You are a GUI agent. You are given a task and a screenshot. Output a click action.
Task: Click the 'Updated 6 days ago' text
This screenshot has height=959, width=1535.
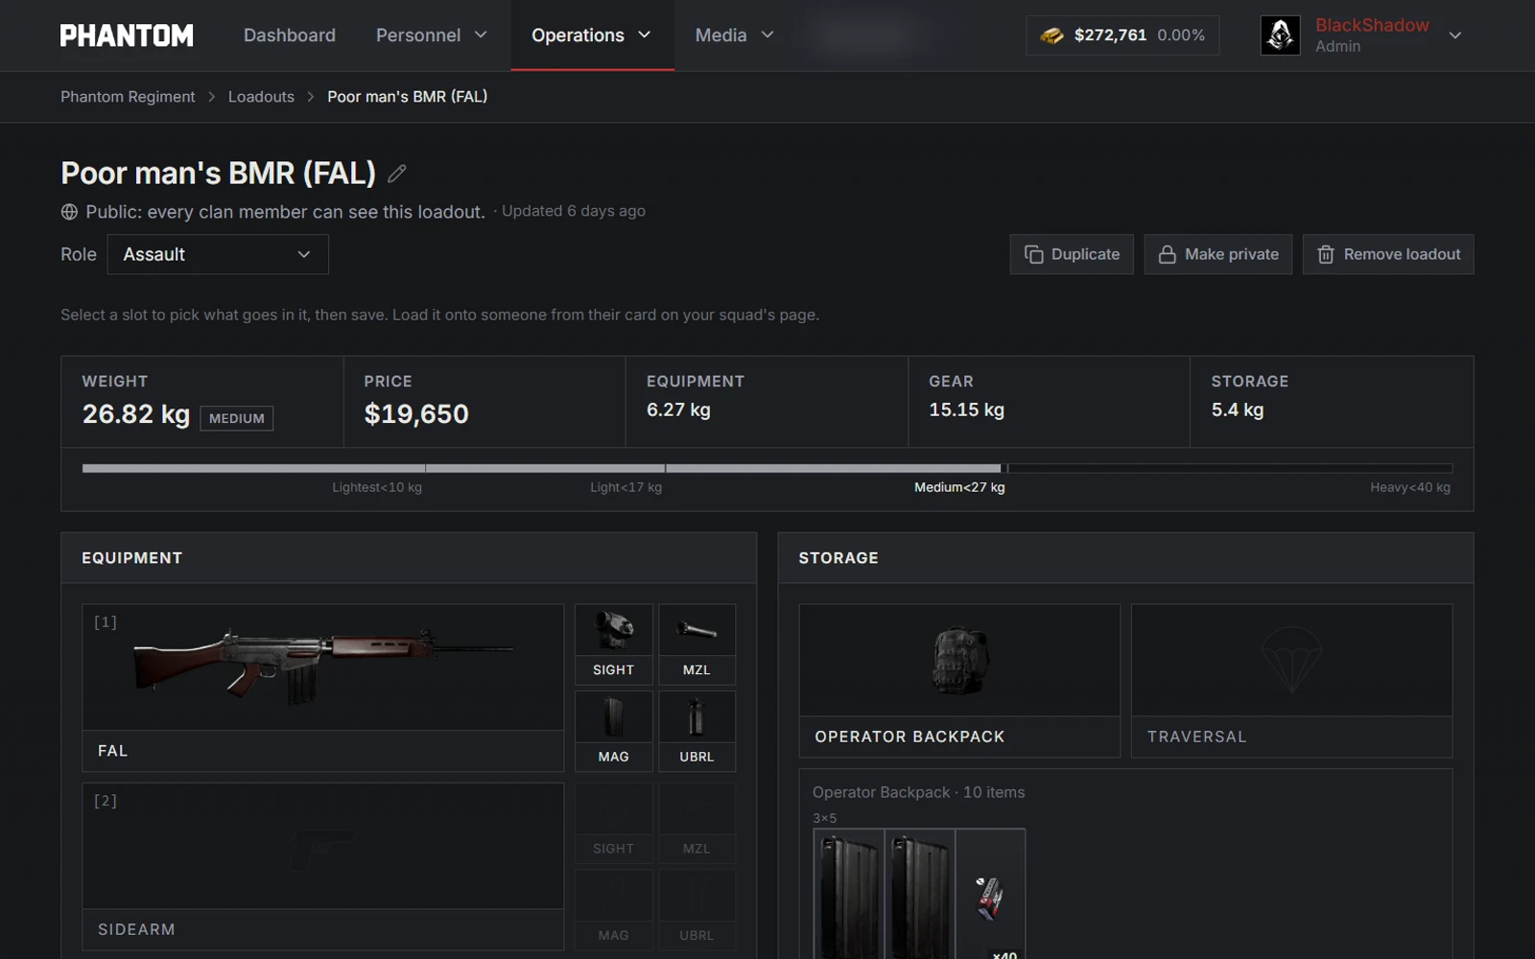tap(574, 211)
